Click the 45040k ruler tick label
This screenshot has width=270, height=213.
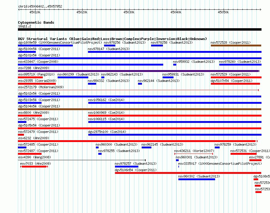[176, 12]
